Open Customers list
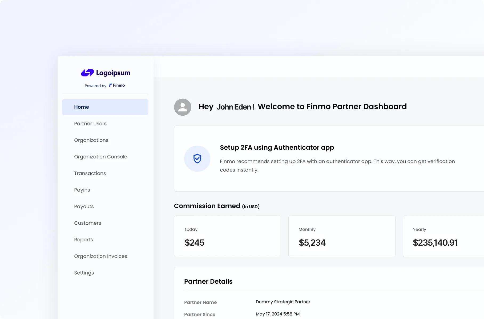 click(x=87, y=223)
